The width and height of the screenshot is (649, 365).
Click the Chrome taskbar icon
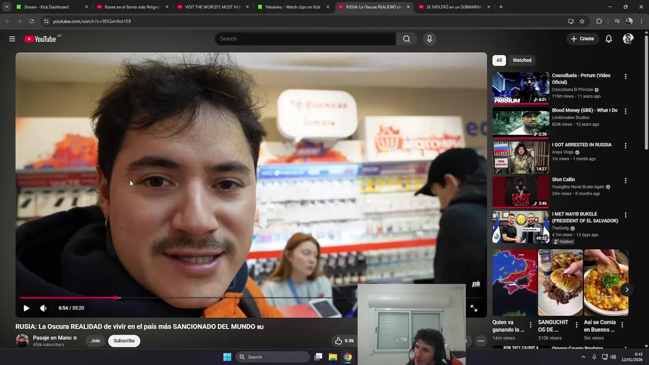348,357
